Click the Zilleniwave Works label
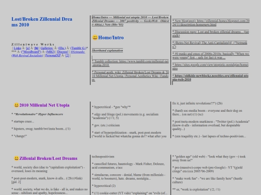The image size is (261, 195). (x=33, y=44)
